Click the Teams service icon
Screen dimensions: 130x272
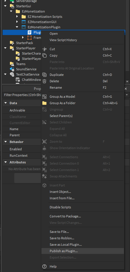[12, 64]
